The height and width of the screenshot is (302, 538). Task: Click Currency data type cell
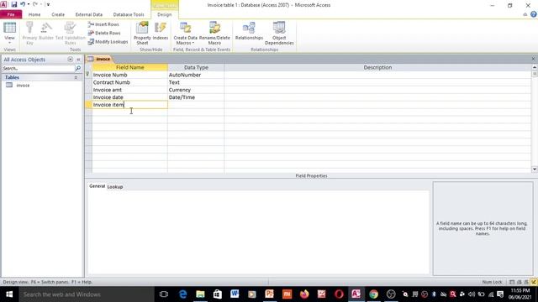point(196,90)
